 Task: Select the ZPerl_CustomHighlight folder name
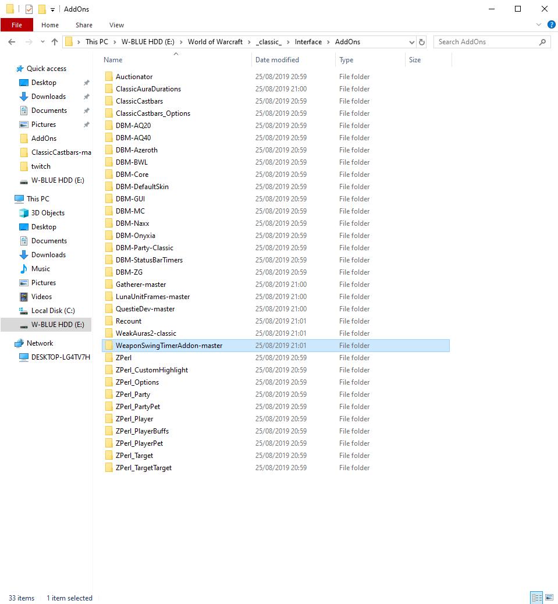pyautogui.click(x=152, y=370)
